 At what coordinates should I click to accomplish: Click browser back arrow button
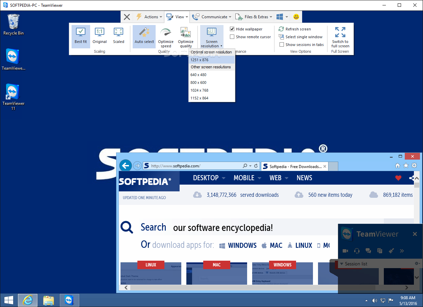(x=126, y=166)
